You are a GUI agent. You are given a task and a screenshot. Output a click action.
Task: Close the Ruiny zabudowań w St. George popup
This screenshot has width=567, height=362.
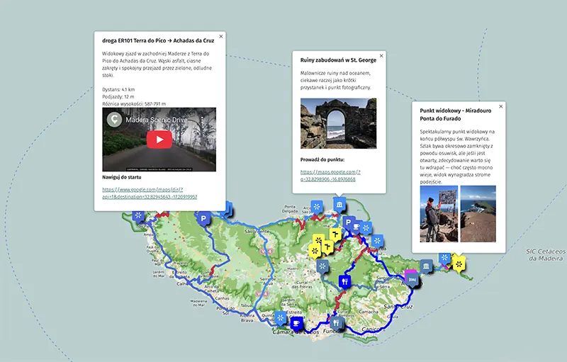point(381,56)
